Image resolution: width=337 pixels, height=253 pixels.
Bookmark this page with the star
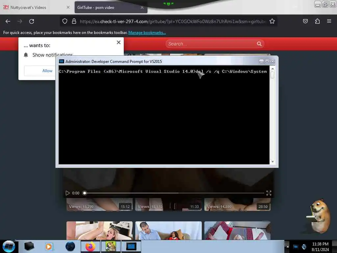coord(272,21)
